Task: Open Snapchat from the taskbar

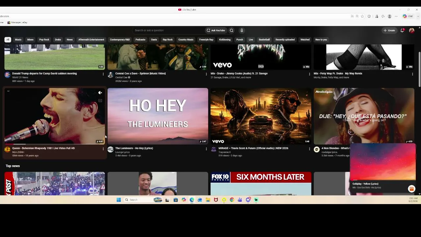Action: (224, 200)
